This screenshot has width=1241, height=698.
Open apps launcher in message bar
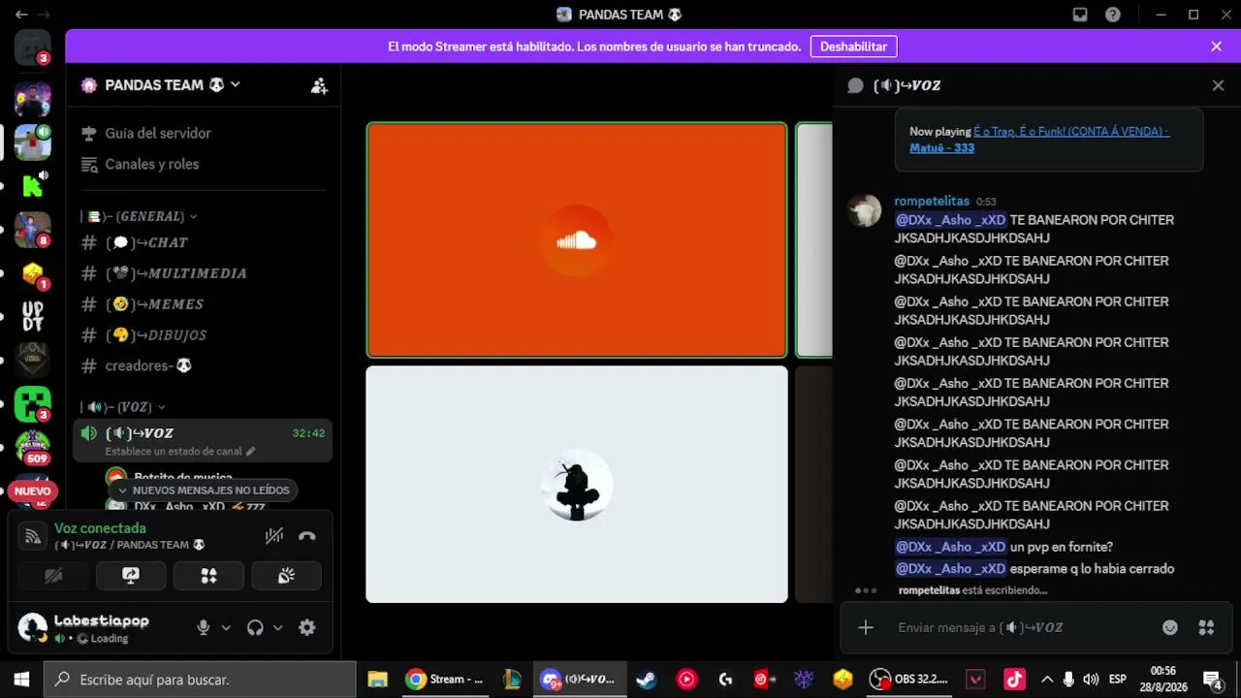point(1206,627)
